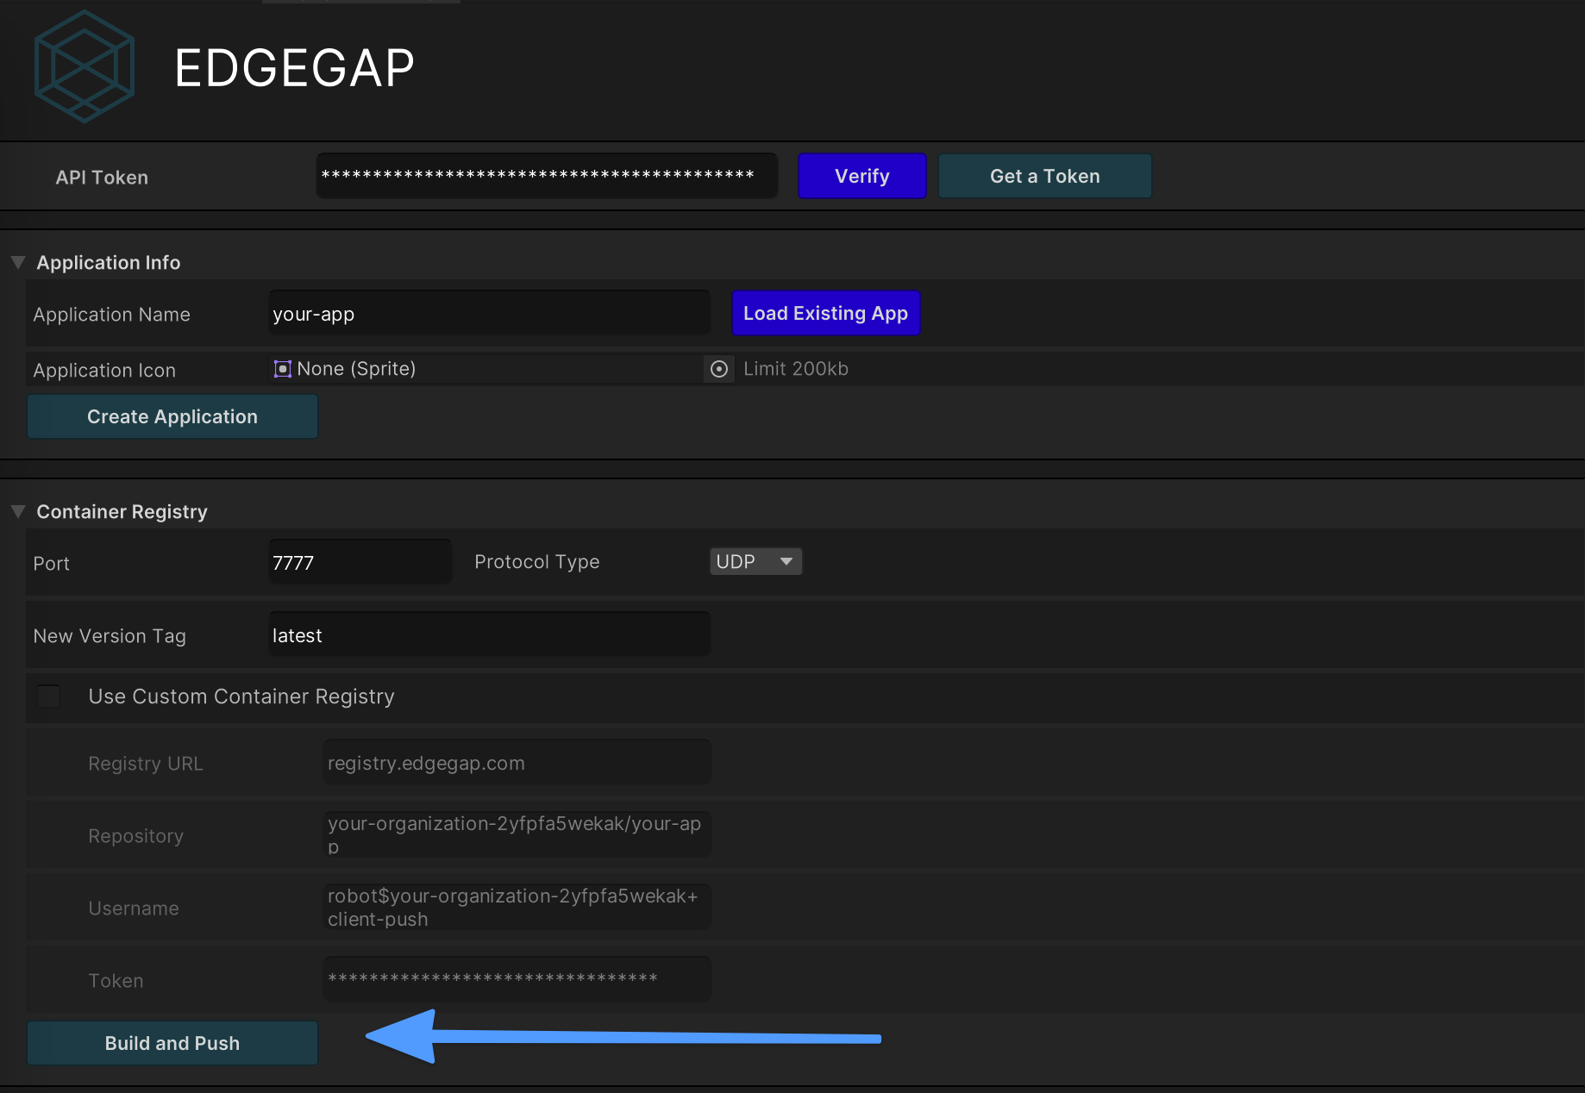Open the sprite object picker circle icon
This screenshot has width=1585, height=1093.
(718, 369)
